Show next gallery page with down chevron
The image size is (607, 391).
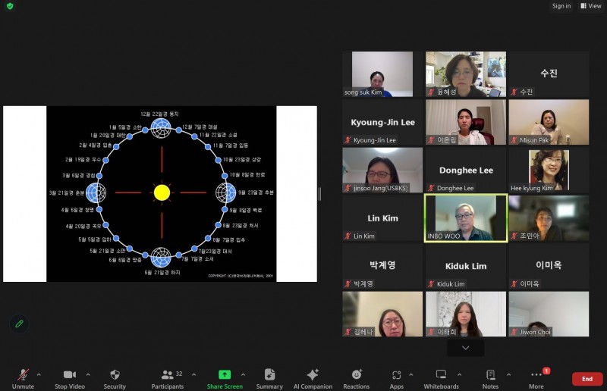click(466, 348)
